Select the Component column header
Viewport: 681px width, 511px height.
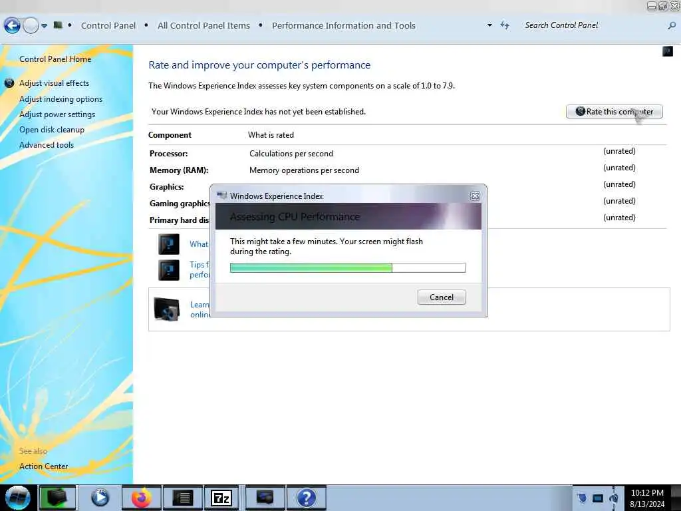170,135
